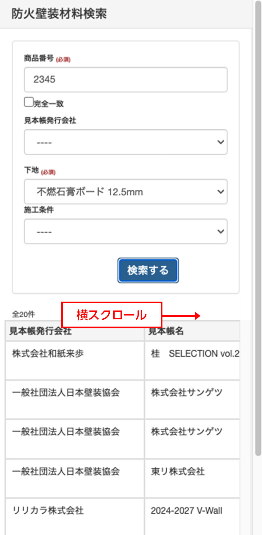Click the 東リ株式会社 table cell
The width and height of the screenshot is (262, 535).
[178, 472]
